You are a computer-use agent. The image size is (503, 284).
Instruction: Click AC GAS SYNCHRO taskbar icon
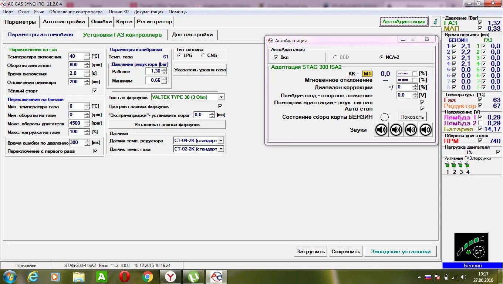(x=216, y=277)
